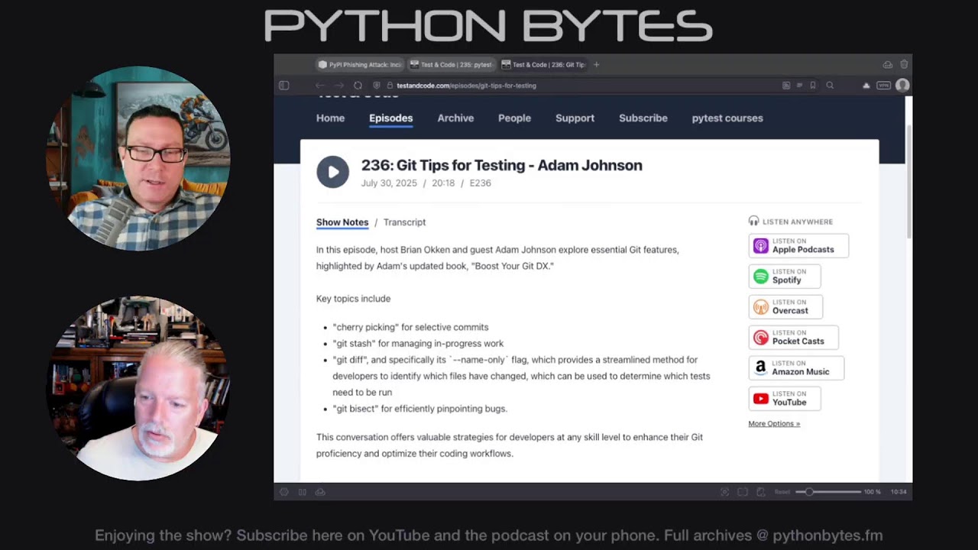Open the Episodes nav item
Screen dimensions: 978x550
point(391,118)
